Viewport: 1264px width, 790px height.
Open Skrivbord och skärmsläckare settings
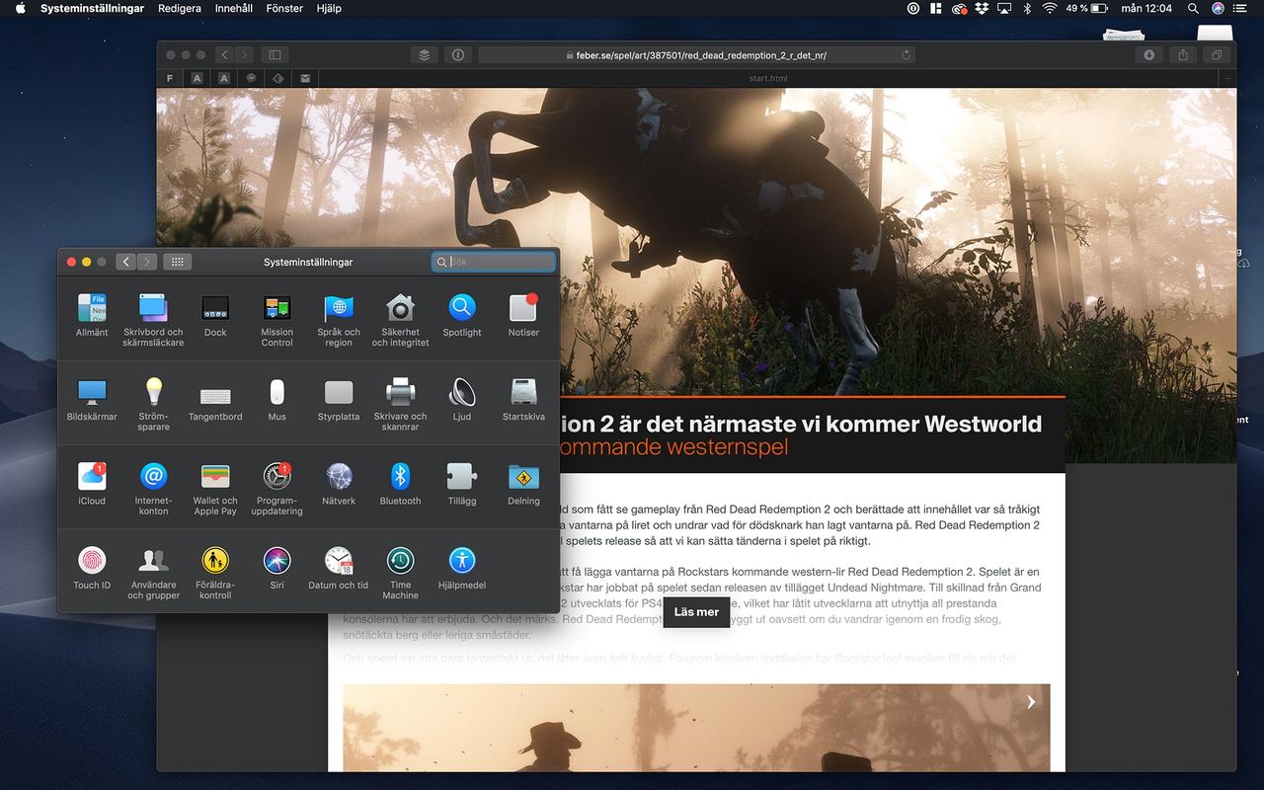click(153, 321)
